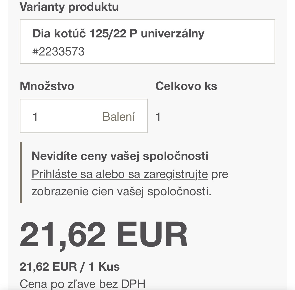
Task: Click the Množstvo label
Action: 47,86
